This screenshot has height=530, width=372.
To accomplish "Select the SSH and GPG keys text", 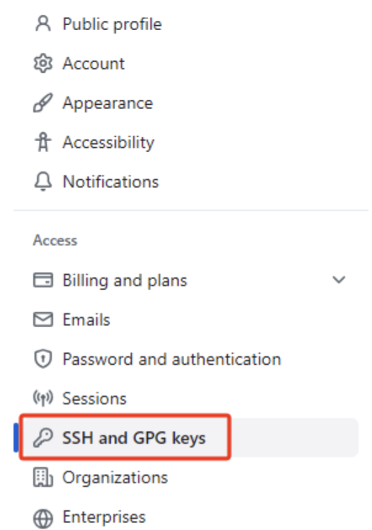I will coord(134,439).
